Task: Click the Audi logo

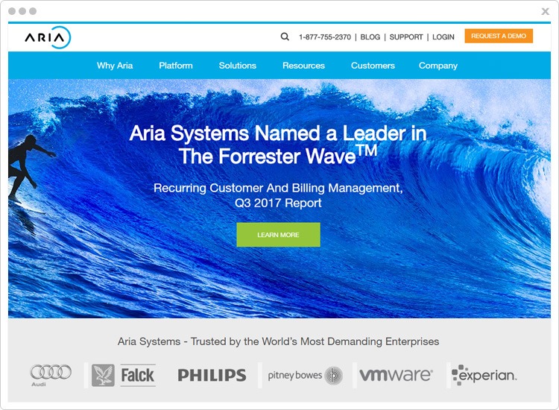Action: (x=51, y=374)
